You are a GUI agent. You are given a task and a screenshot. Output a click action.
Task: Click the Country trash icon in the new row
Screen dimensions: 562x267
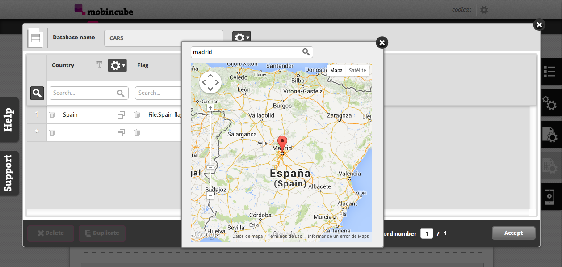[x=52, y=132]
